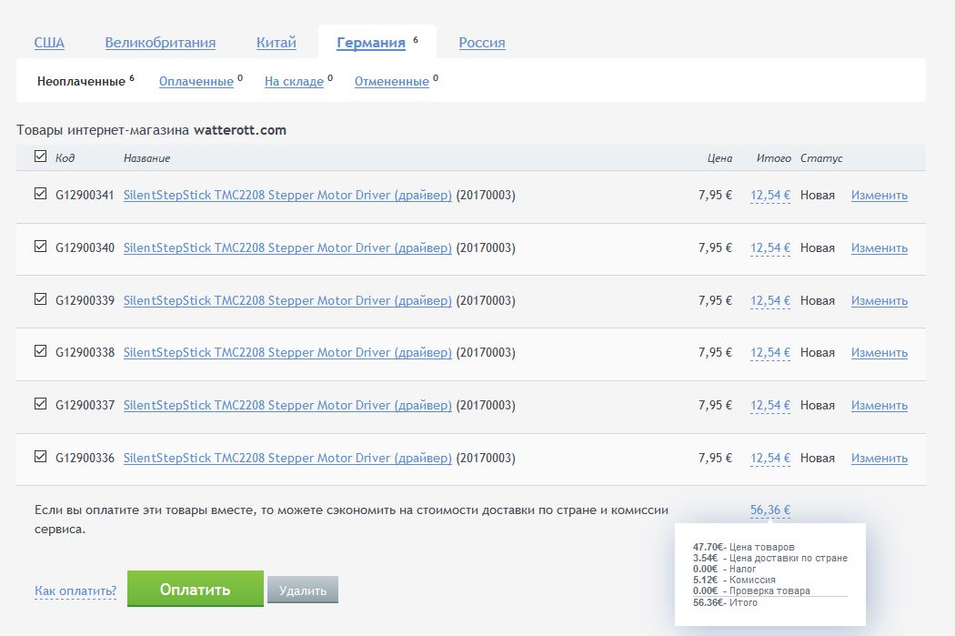Open product link for item G12900337

287,406
